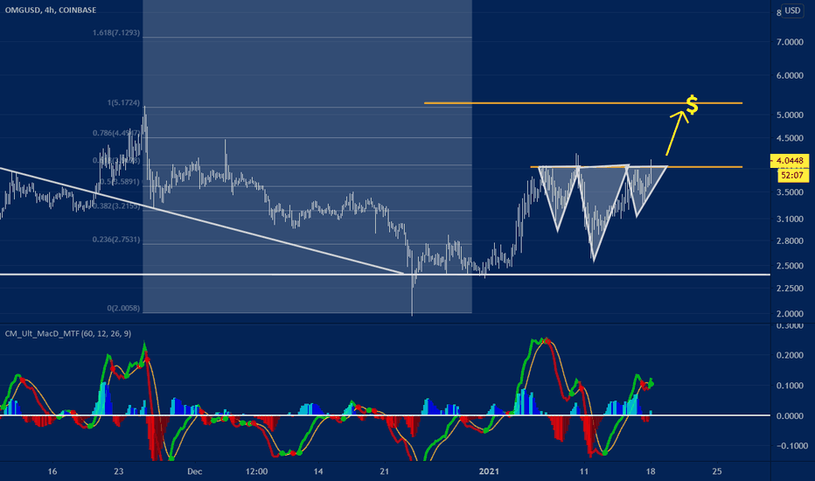
Task: Click the date label 23 on the time axis
Action: [119, 471]
